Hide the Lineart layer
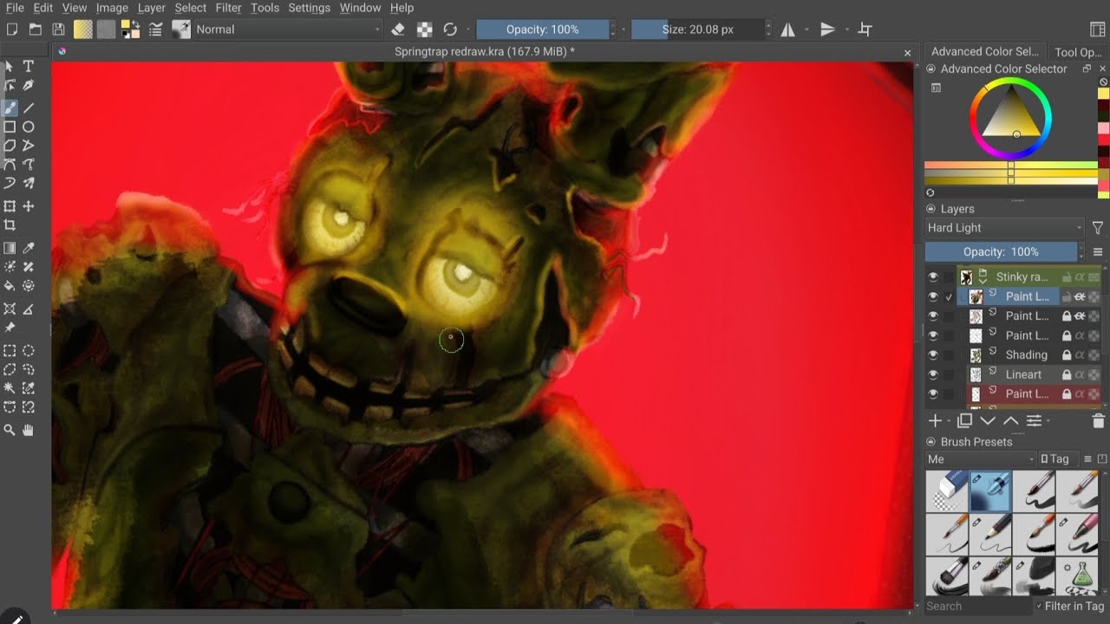Viewport: 1110px width, 624px height. [x=933, y=374]
